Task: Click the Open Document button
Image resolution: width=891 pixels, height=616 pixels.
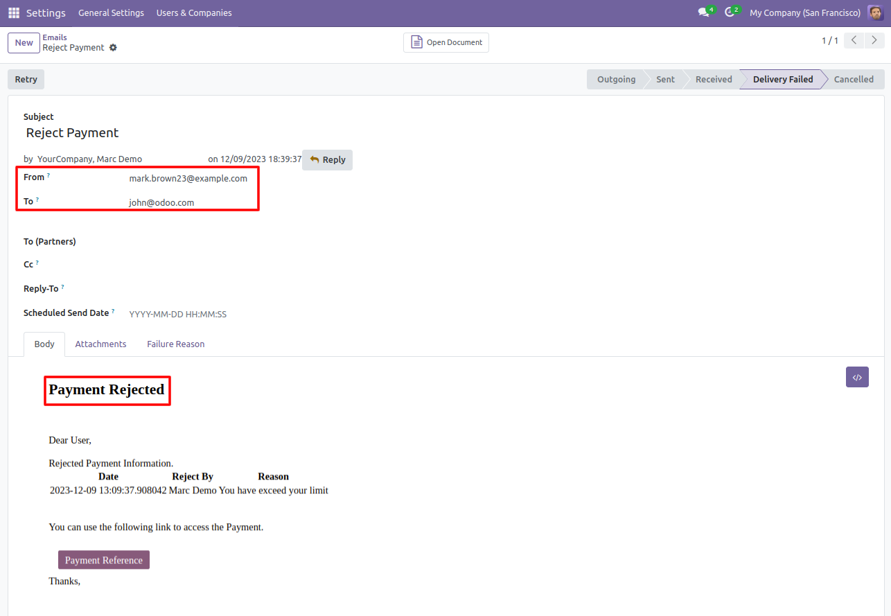Action: [446, 42]
